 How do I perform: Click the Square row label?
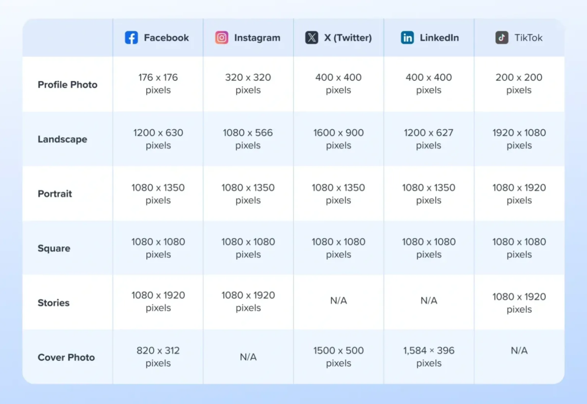tap(54, 248)
